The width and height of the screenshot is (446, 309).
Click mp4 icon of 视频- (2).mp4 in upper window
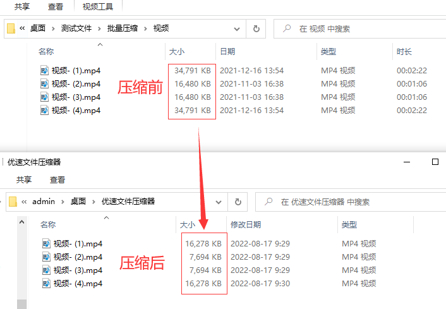point(44,83)
